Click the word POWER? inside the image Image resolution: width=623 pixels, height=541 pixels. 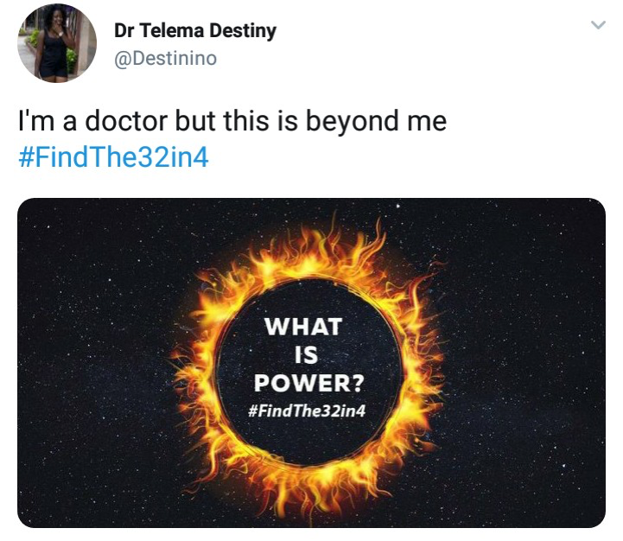coord(309,383)
